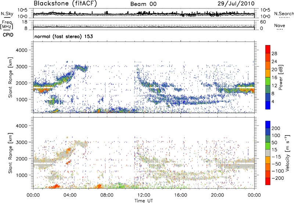Viewport: 294px width, 203px height.
Task: Click the 16:00 time tick label
Action: (x=180, y=195)
